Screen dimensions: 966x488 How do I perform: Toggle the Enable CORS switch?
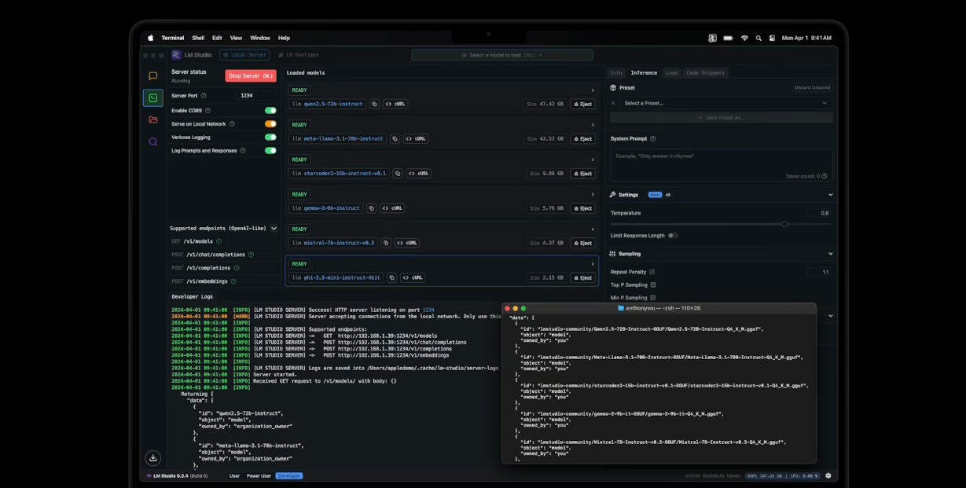click(x=270, y=111)
